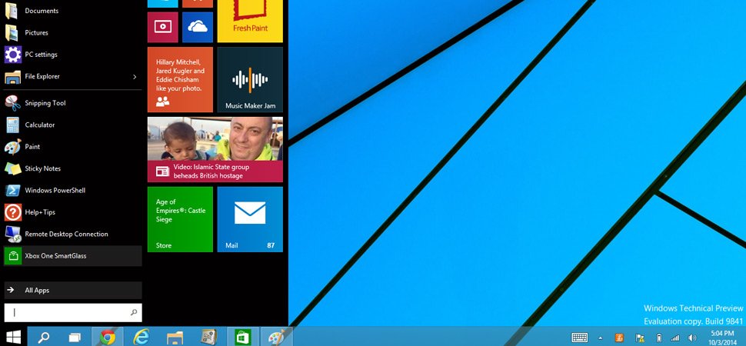Open the OneDrive cloud tile
This screenshot has width=746, height=346.
pos(198,27)
